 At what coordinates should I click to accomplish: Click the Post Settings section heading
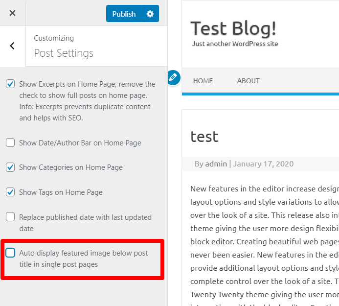point(64,53)
